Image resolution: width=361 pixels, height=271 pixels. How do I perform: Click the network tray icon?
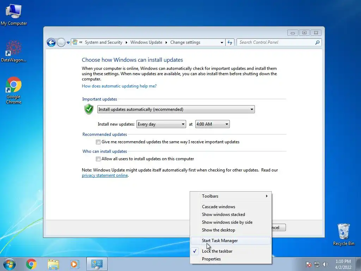click(317, 264)
